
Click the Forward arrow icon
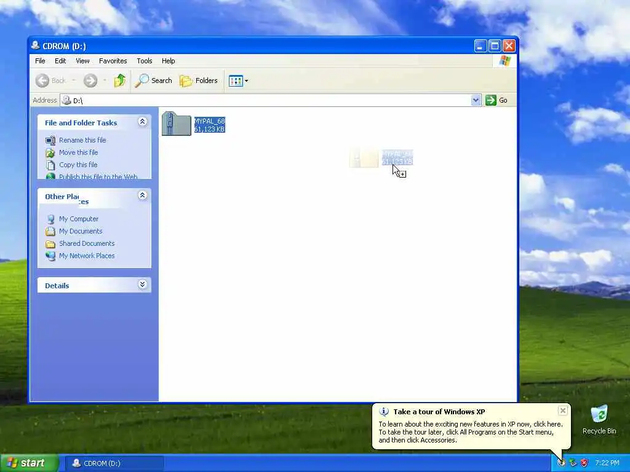point(90,81)
